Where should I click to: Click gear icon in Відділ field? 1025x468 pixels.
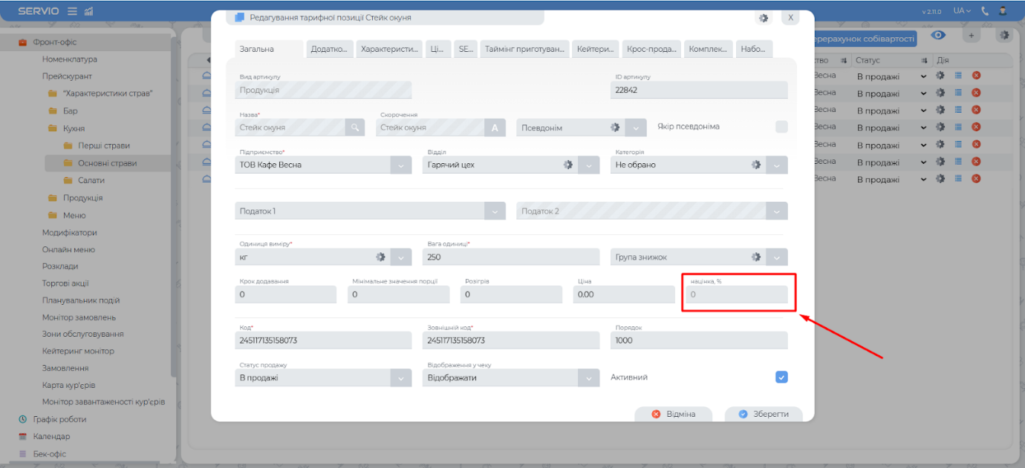(x=568, y=165)
